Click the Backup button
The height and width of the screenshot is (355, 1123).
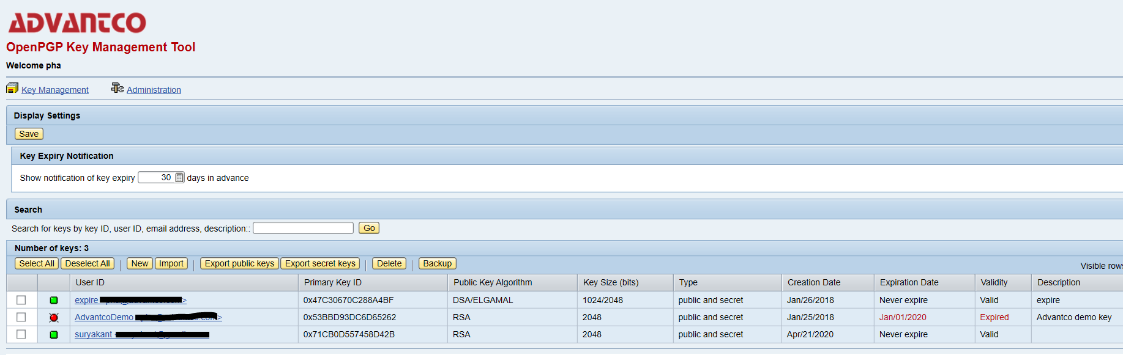click(x=437, y=263)
